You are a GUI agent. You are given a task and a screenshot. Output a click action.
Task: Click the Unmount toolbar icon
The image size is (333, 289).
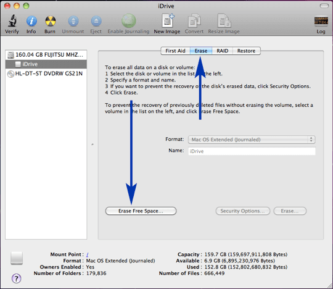[x=73, y=21]
